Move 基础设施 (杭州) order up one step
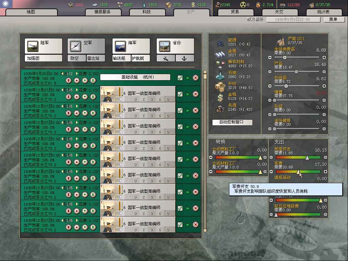This screenshot has width=348, height=261. click(x=85, y=81)
